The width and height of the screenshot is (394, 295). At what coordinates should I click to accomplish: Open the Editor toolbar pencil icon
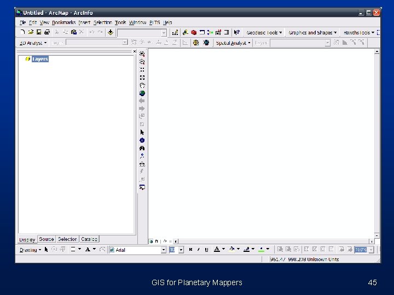point(175,32)
